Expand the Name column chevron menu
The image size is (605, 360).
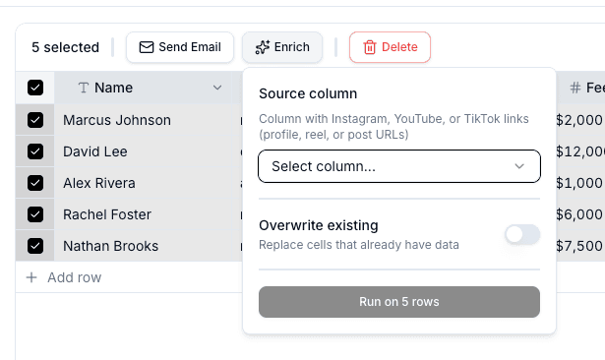[x=217, y=88]
